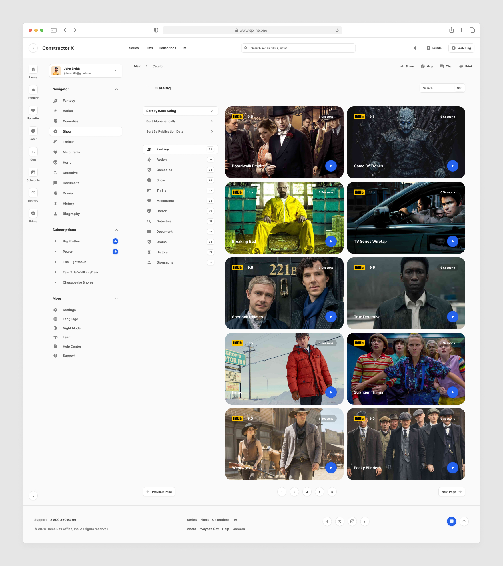Open Popular in the left icon rail
The height and width of the screenshot is (566, 503).
coord(33,90)
